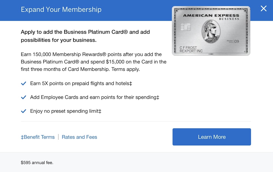Click the Add Employee Cards benefit text
The width and height of the screenshot is (273, 172).
95,97
